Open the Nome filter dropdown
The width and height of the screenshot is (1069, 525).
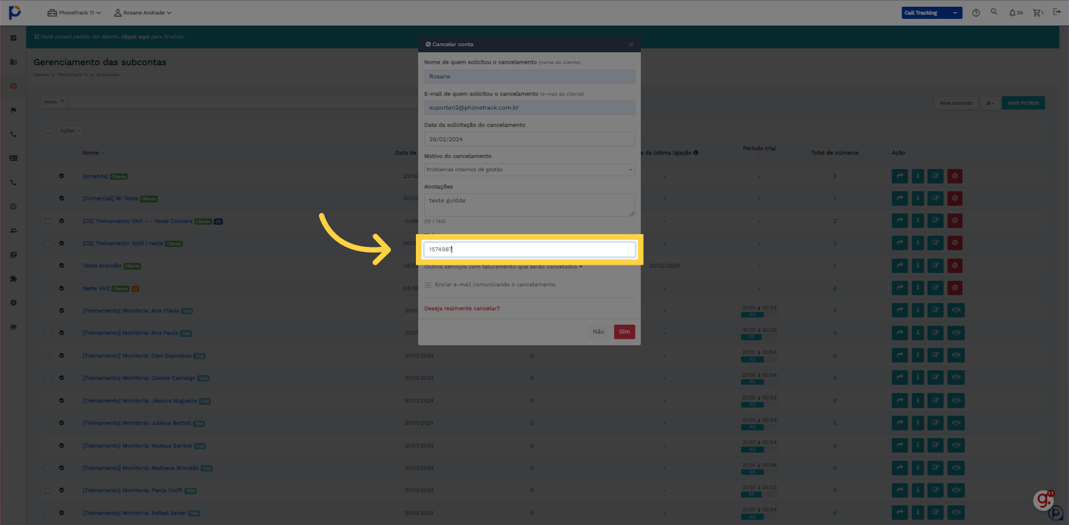coord(54,102)
